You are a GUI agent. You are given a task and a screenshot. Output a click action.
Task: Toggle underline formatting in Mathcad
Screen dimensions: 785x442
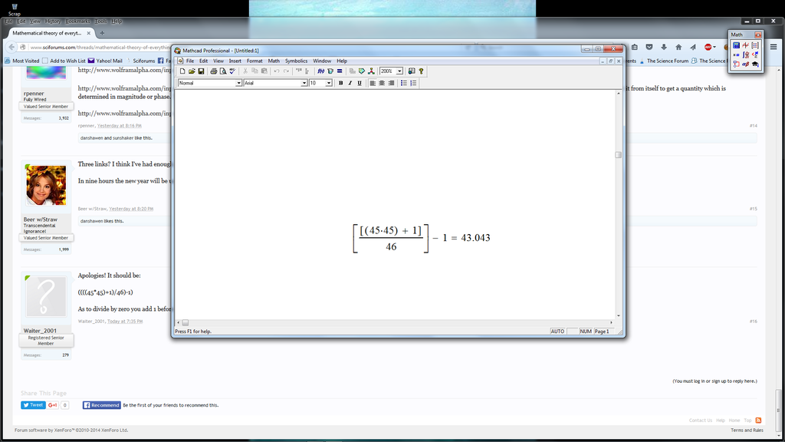[x=359, y=83]
